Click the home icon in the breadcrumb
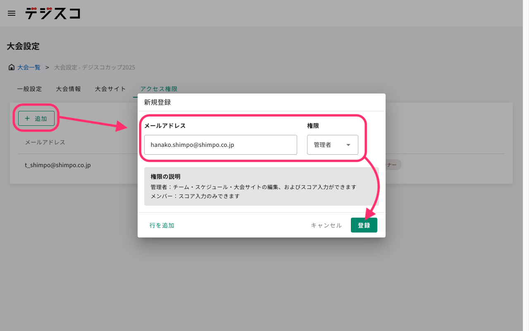 11,67
